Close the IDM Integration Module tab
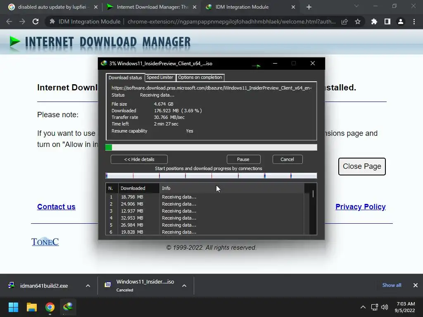The width and height of the screenshot is (423, 317). coord(293,7)
